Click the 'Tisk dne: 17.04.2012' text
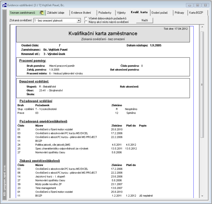 (x=176, y=29)
